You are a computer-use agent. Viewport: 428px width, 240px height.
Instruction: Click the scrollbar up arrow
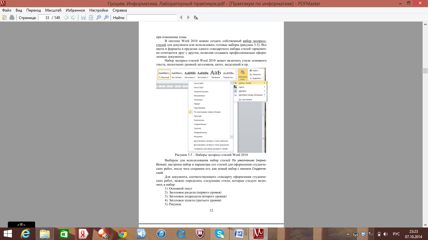425,24
